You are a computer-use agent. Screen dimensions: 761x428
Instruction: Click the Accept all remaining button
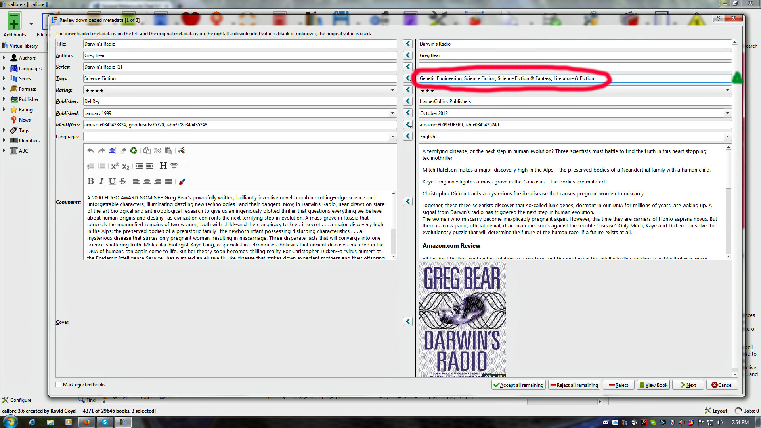pyautogui.click(x=518, y=385)
